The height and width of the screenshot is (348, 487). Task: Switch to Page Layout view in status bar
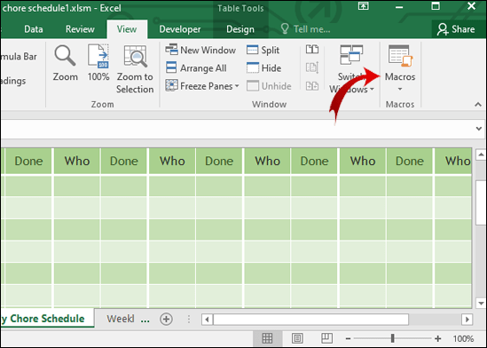tap(297, 338)
